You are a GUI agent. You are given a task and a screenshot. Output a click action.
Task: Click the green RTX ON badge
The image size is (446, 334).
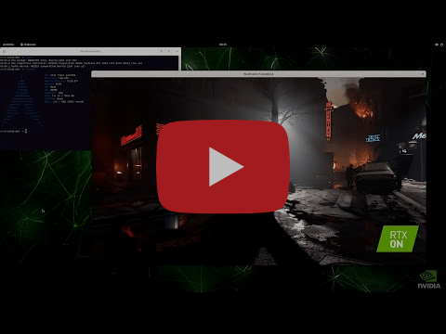click(x=398, y=238)
